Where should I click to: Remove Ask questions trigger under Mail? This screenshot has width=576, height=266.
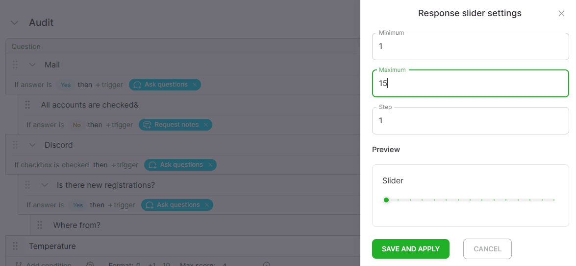(194, 85)
